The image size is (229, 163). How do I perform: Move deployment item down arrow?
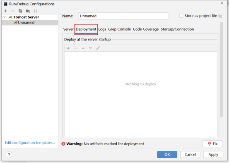(x=91, y=48)
